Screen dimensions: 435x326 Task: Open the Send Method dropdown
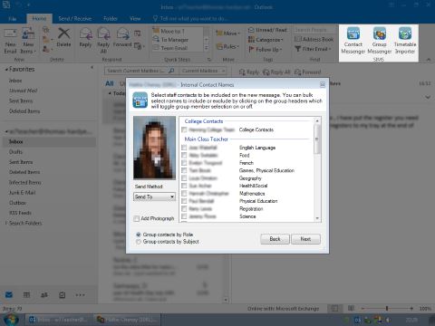tap(154, 197)
